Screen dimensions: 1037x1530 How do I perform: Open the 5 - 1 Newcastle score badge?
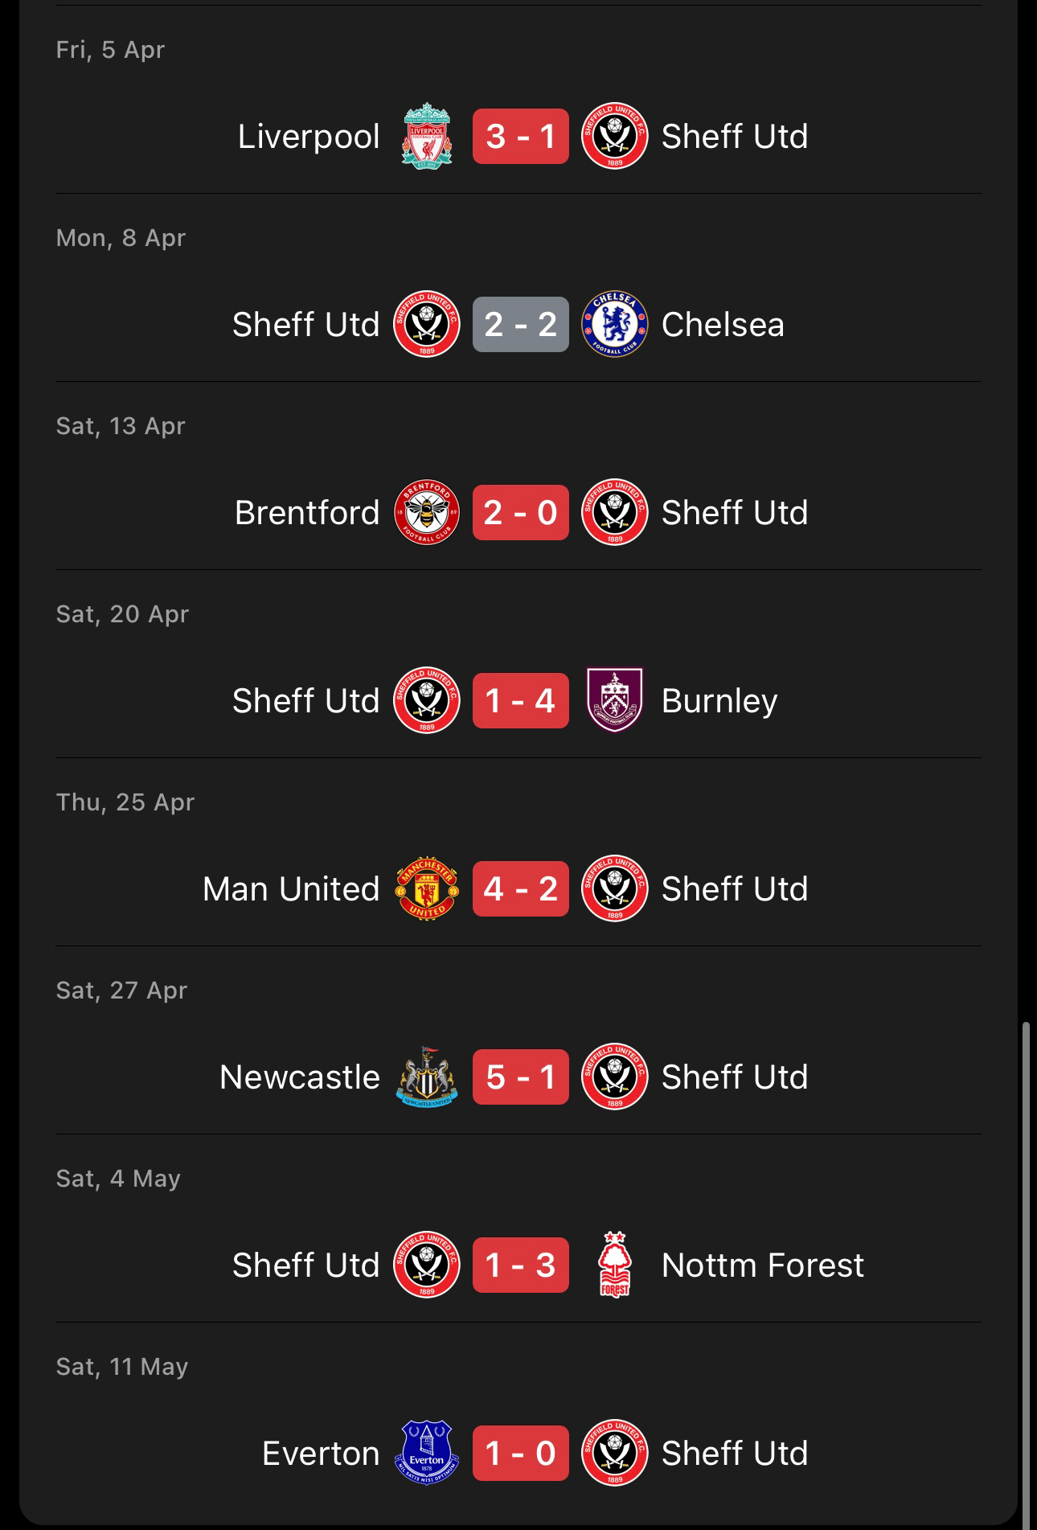521,1077
